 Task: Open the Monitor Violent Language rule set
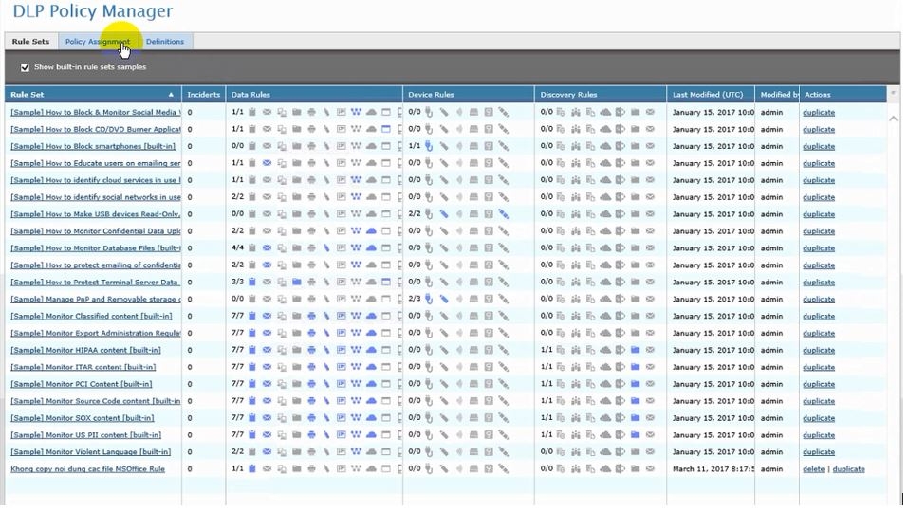tap(91, 452)
